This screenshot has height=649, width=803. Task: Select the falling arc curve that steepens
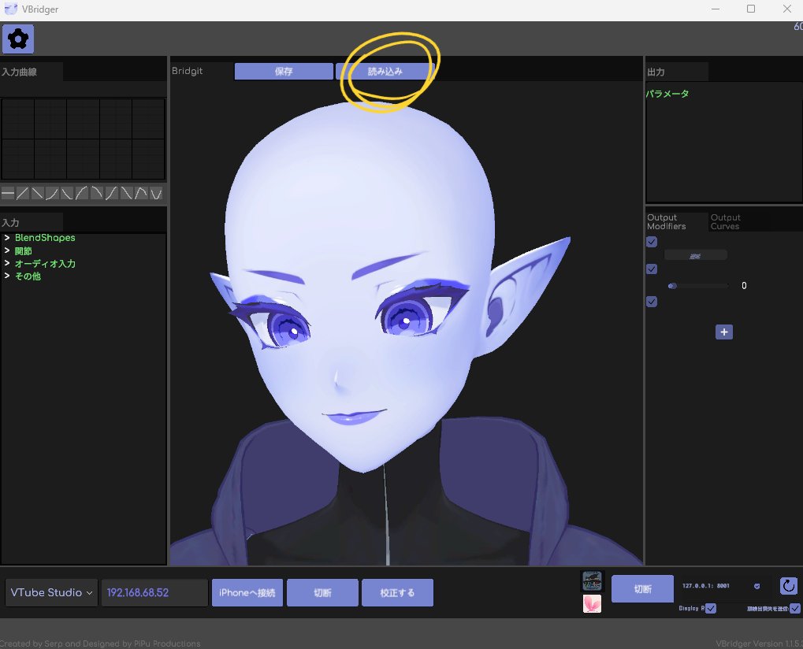(97, 194)
